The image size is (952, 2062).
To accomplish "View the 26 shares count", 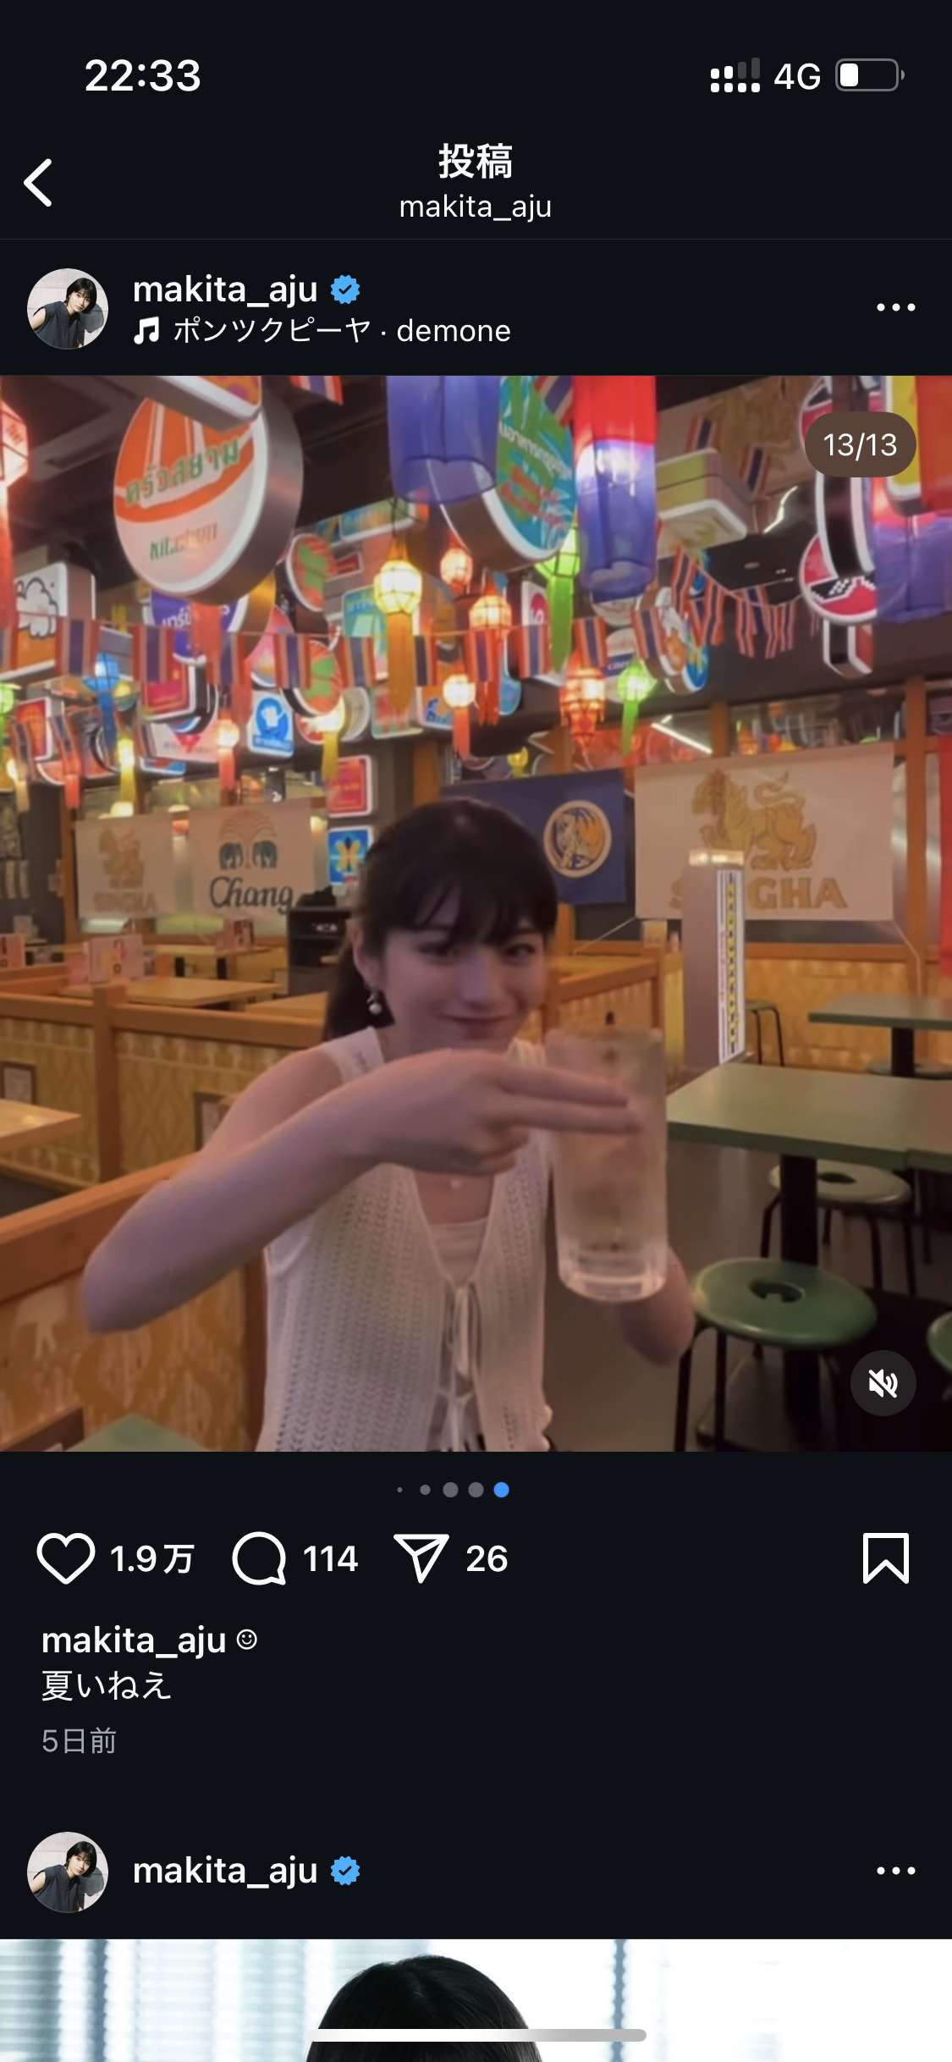I will (x=487, y=1558).
